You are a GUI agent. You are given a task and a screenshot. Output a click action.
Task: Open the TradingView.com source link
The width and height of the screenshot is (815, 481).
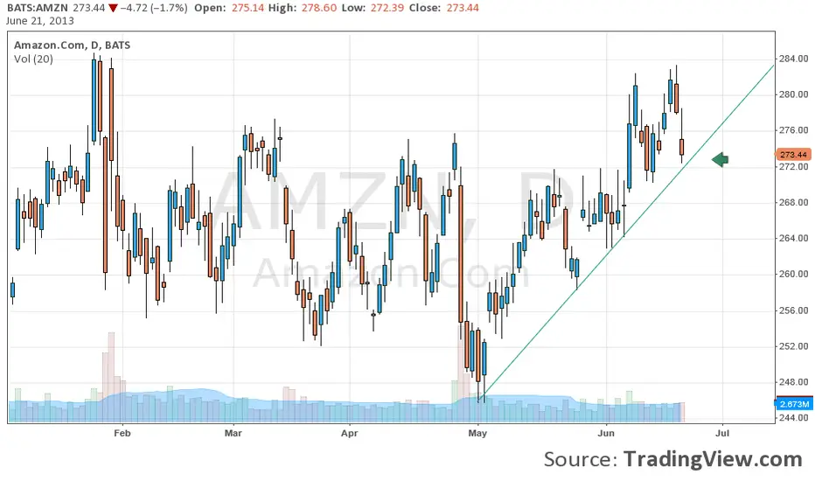click(713, 459)
